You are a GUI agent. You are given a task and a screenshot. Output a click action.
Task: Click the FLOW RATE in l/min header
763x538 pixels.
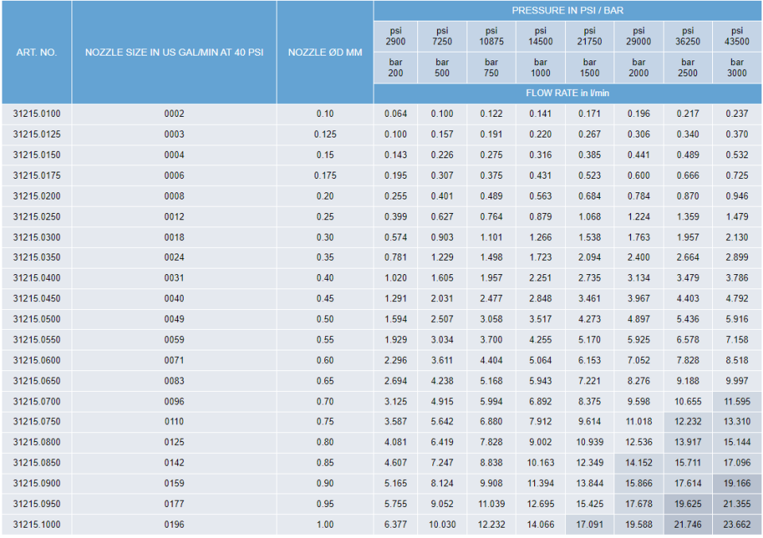pos(567,93)
